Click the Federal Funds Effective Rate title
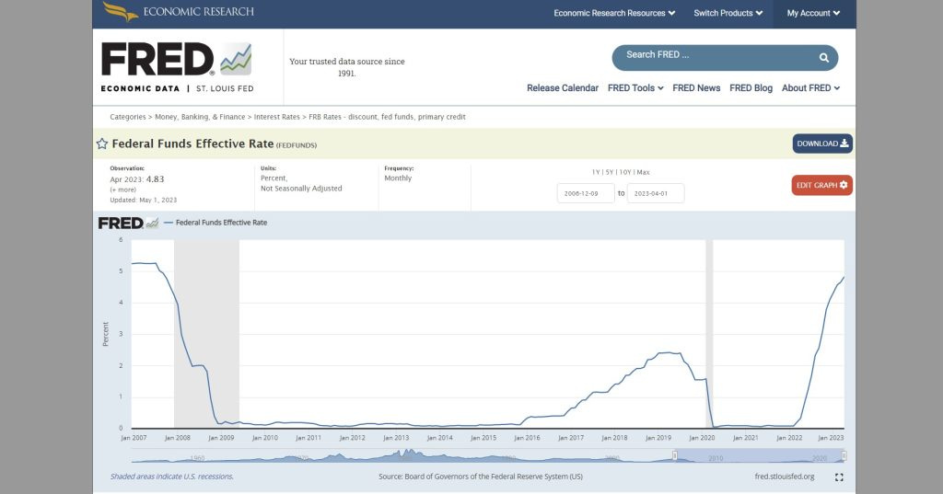Viewport: 943px width, 494px height. tap(192, 144)
